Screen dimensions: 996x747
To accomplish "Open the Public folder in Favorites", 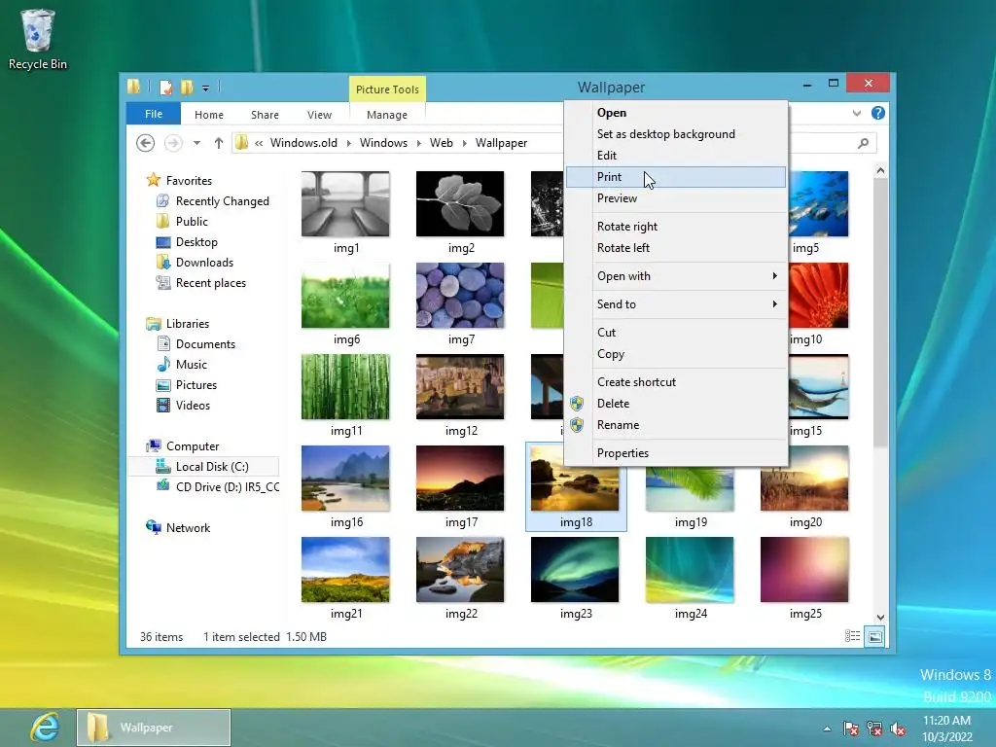I will pyautogui.click(x=192, y=221).
